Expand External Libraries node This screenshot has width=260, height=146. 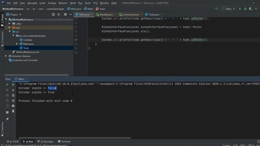click(6, 56)
